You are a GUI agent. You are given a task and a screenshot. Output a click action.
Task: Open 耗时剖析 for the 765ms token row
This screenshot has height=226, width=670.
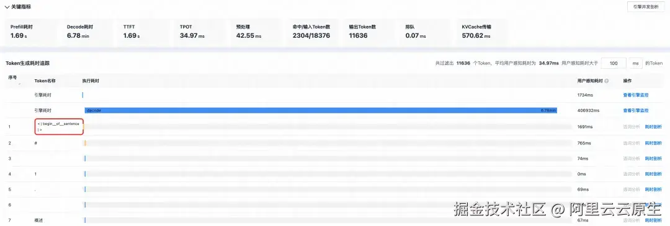pos(653,143)
